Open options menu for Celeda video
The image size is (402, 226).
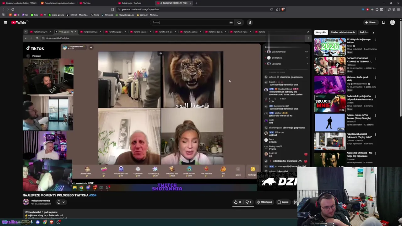[x=376, y=116]
